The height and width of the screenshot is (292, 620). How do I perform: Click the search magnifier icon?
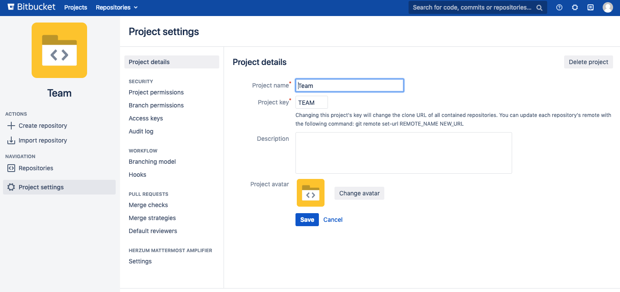click(x=539, y=7)
